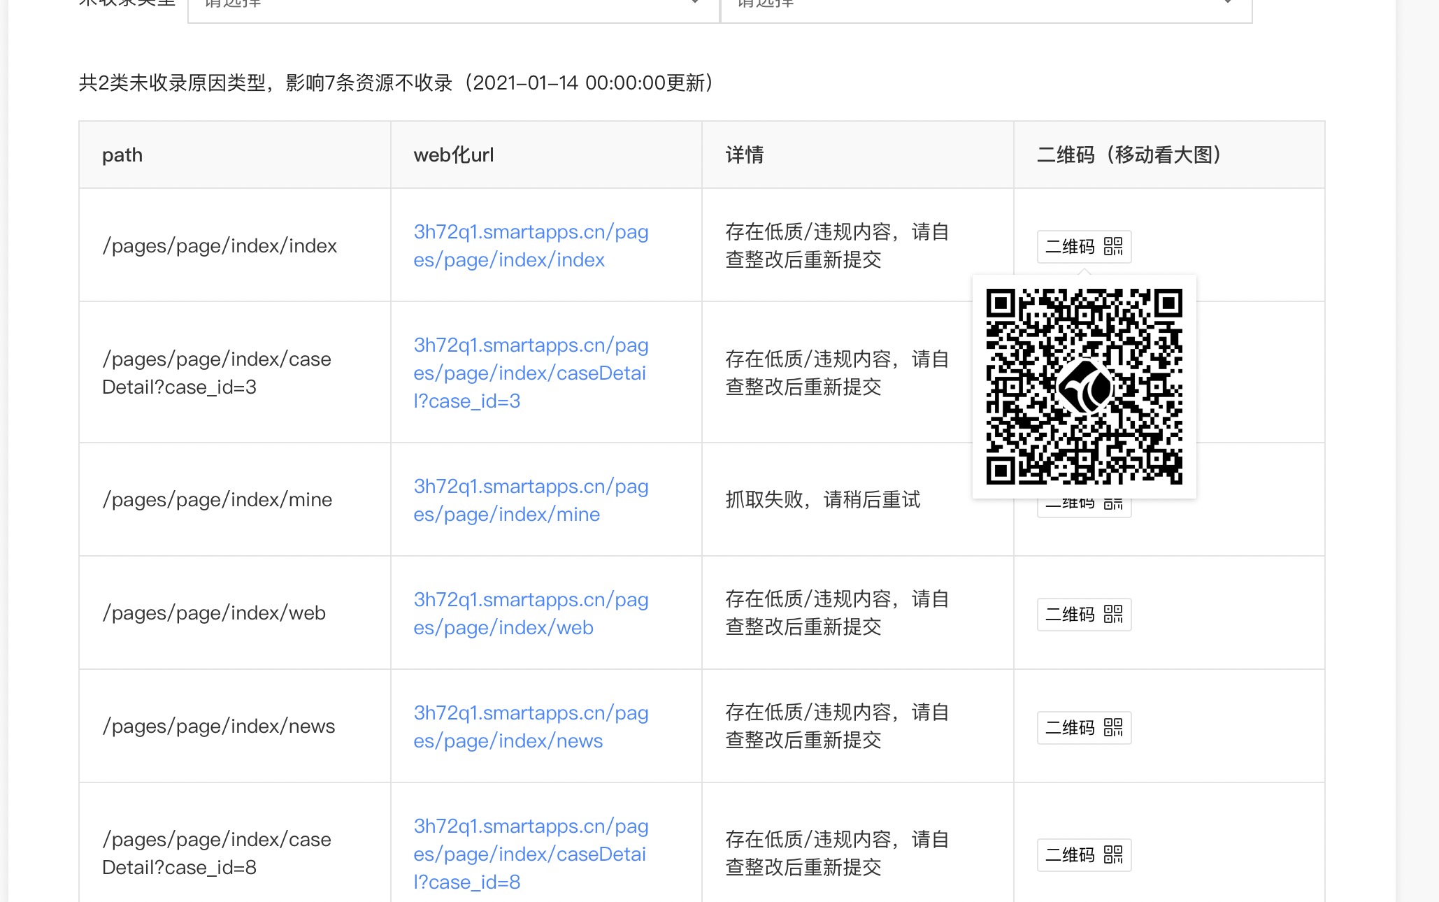Click QR icon in index/web row button
Screen dimensions: 1439x902
1113,614
